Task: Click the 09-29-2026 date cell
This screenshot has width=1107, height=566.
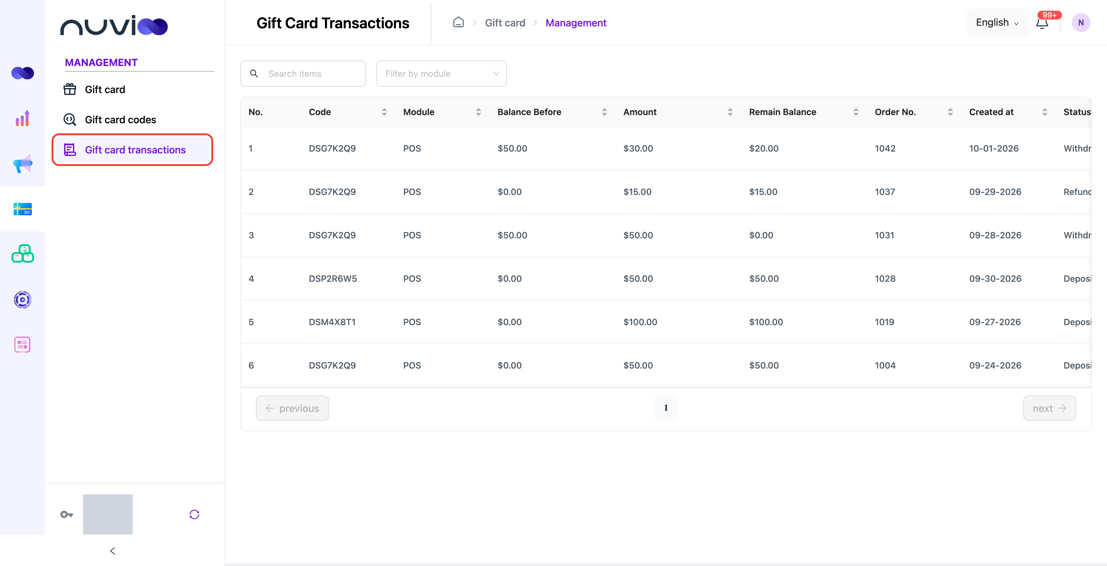Action: [995, 192]
